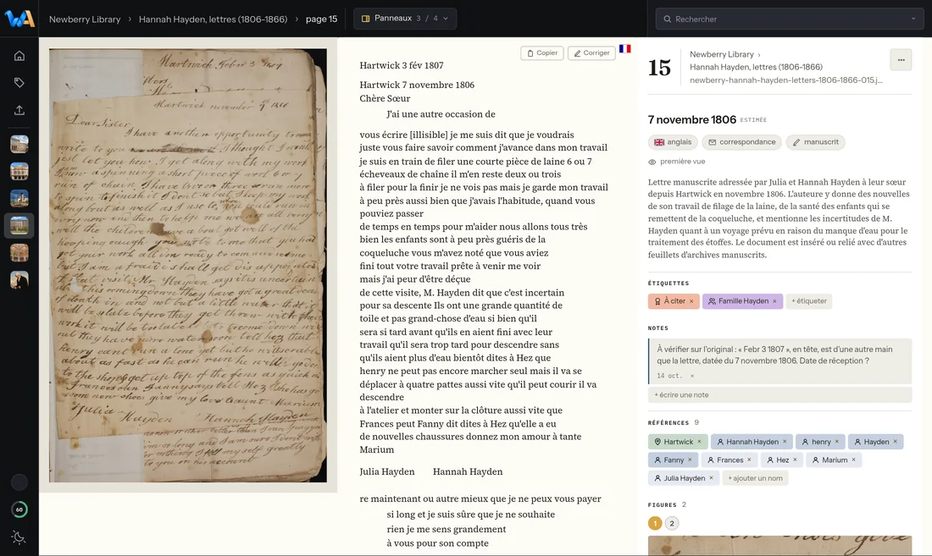Remove the Julia Hayden reference
932x556 pixels.
(x=711, y=478)
